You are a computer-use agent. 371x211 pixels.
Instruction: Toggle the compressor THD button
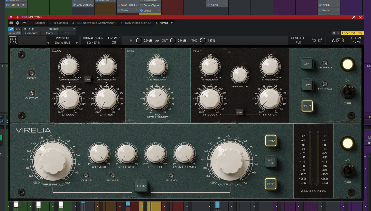pyautogui.click(x=271, y=140)
